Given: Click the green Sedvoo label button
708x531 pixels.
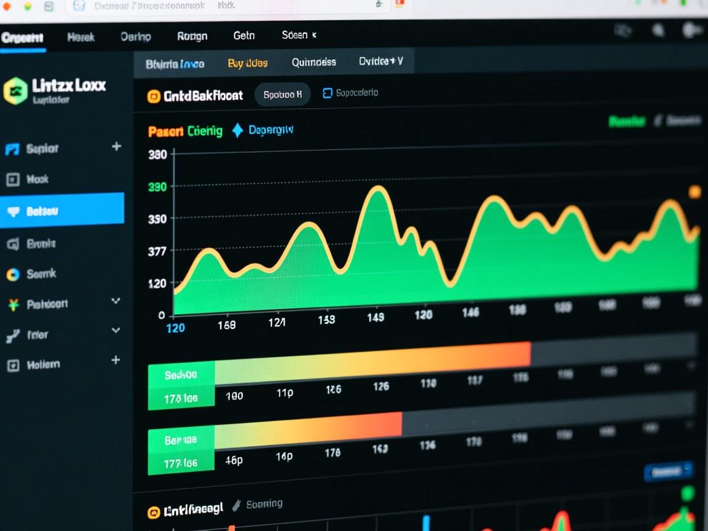Looking at the screenshot, I should pos(181,374).
